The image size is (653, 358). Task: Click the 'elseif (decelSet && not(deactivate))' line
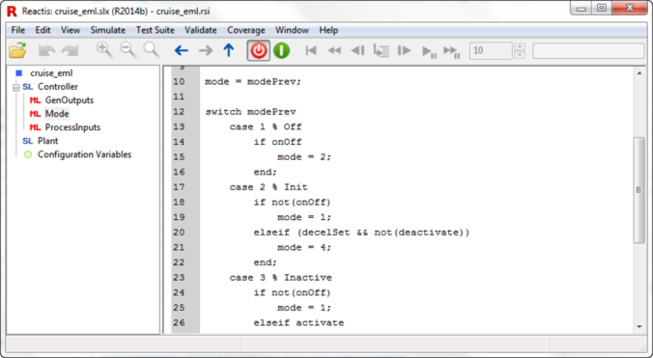(x=361, y=233)
